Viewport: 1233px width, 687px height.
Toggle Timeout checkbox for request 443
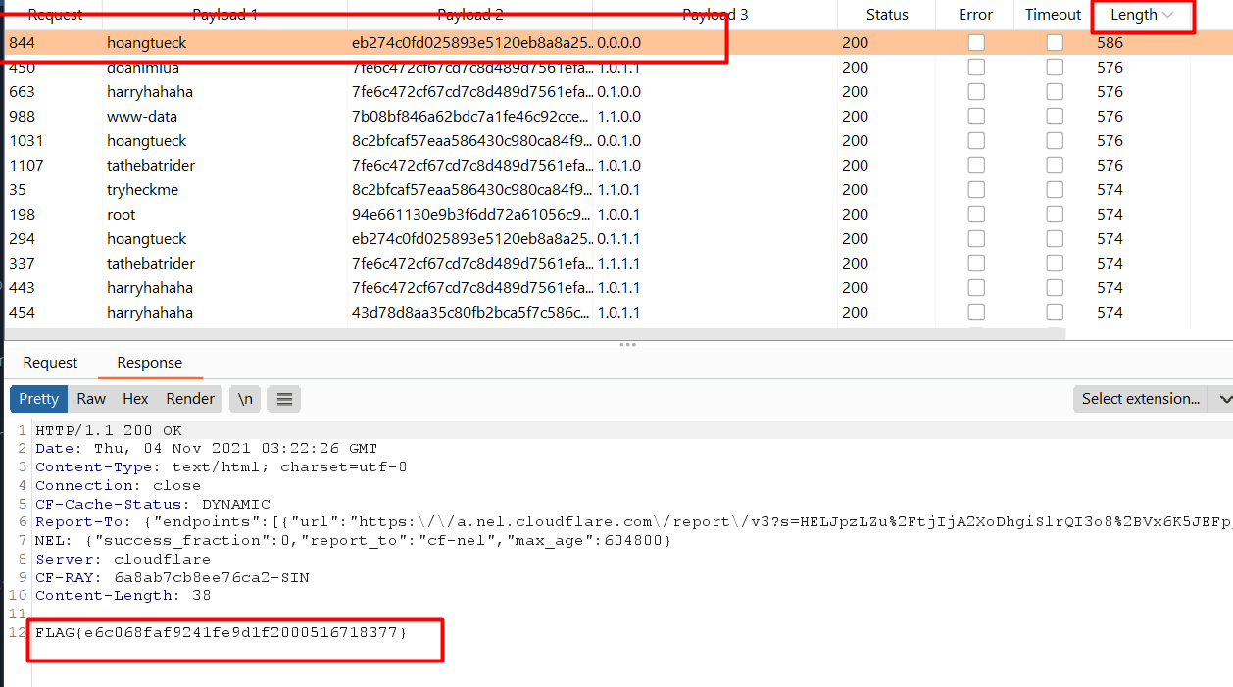1055,288
